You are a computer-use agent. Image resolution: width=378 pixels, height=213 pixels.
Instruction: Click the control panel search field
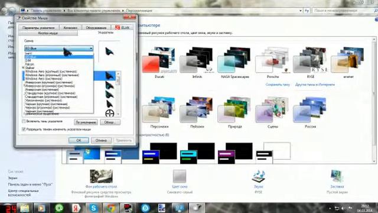click(x=343, y=11)
